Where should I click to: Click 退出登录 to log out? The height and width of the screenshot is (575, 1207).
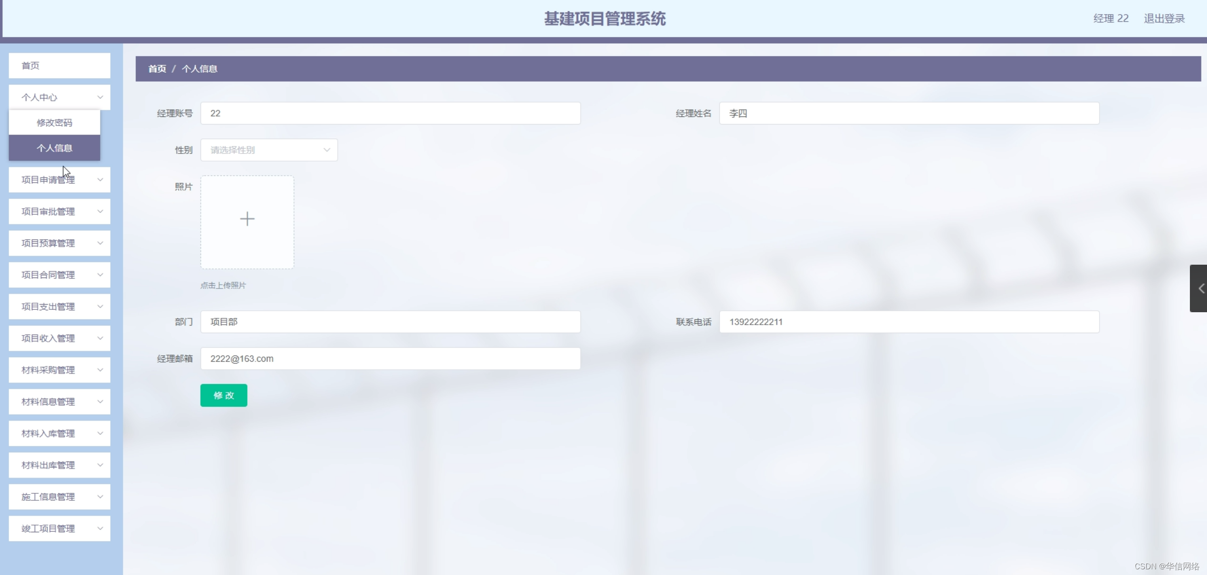(1164, 19)
